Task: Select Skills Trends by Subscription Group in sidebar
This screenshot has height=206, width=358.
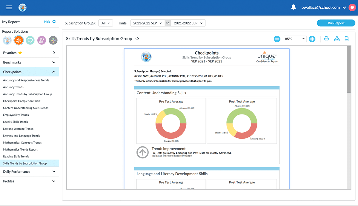Action: coord(30,163)
